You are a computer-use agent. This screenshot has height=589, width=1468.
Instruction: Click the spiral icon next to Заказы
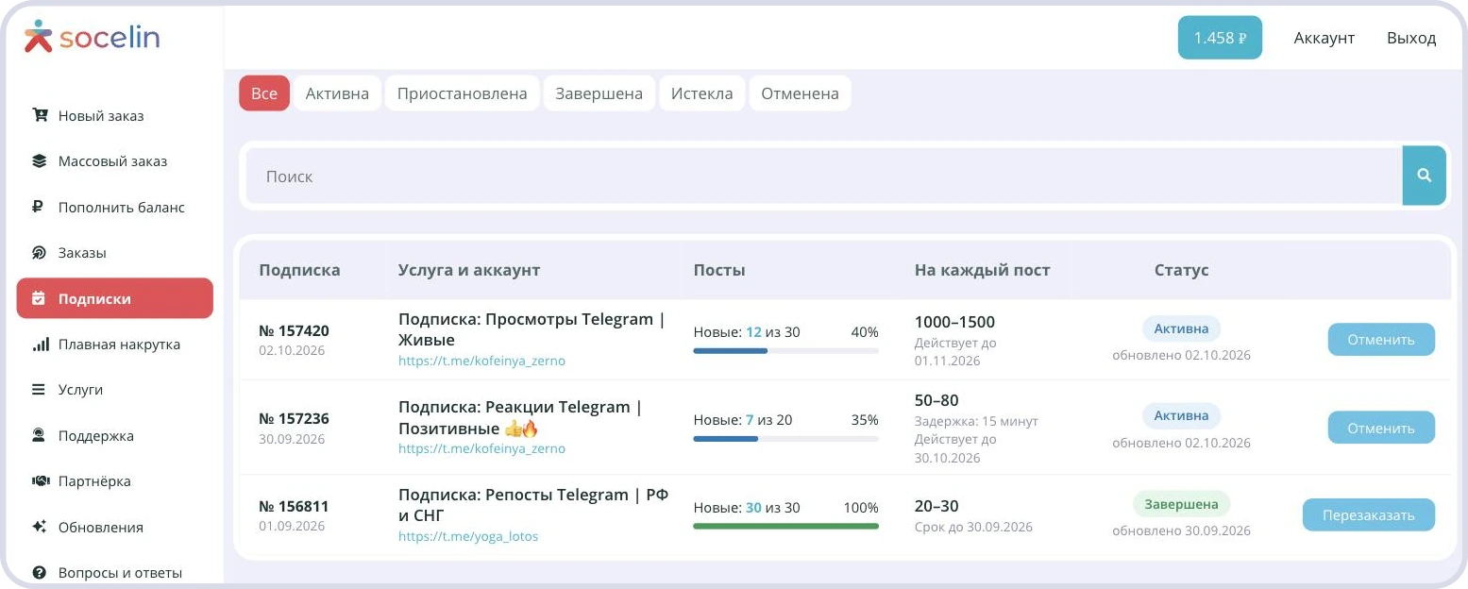pyautogui.click(x=40, y=253)
